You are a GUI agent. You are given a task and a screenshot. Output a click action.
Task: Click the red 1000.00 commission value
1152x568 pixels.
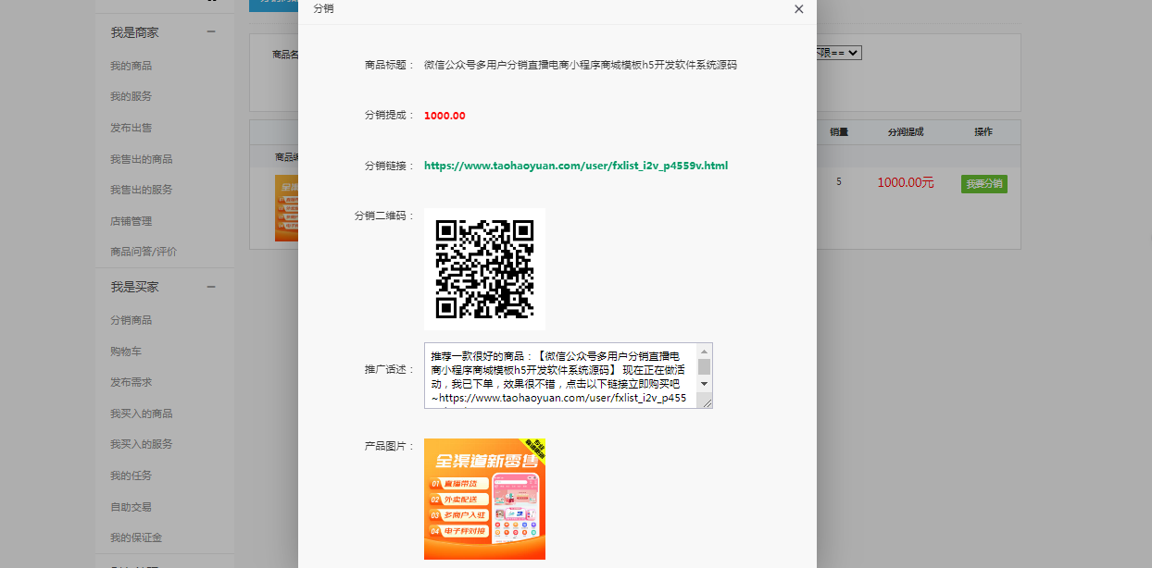445,116
